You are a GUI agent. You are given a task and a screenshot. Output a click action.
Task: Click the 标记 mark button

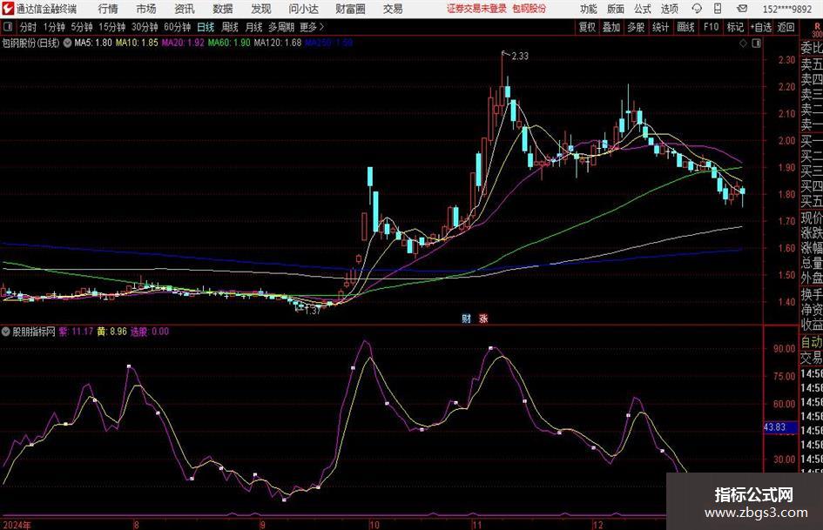735,27
